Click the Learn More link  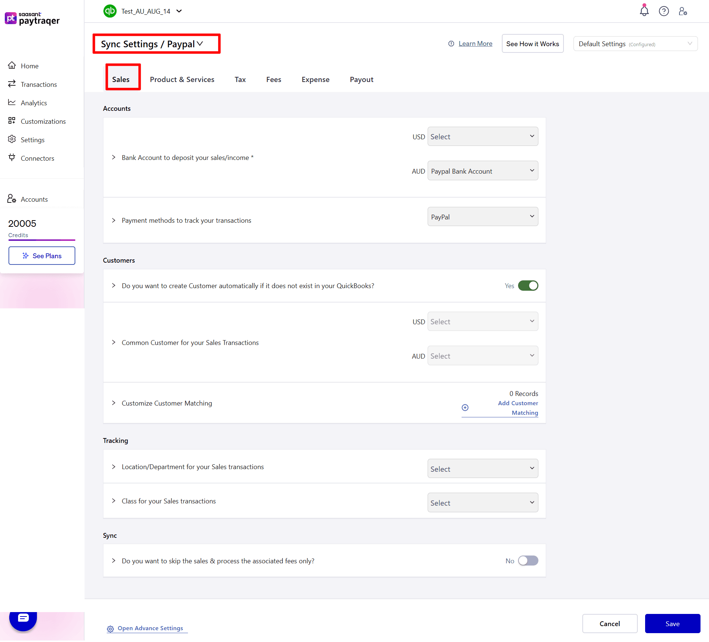475,44
